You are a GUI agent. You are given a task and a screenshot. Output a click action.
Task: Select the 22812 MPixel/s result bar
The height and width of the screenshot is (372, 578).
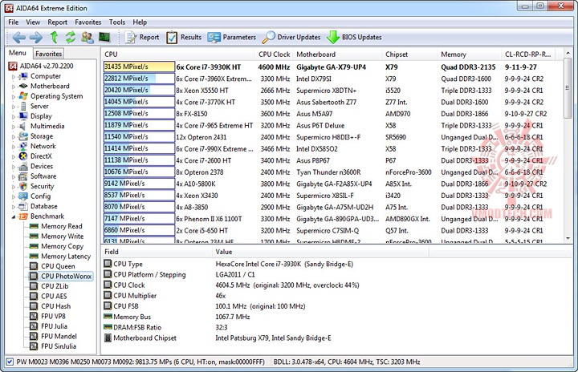tap(139, 79)
